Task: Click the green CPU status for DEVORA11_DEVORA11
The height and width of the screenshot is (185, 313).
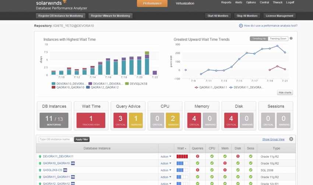Action: pos(212,156)
